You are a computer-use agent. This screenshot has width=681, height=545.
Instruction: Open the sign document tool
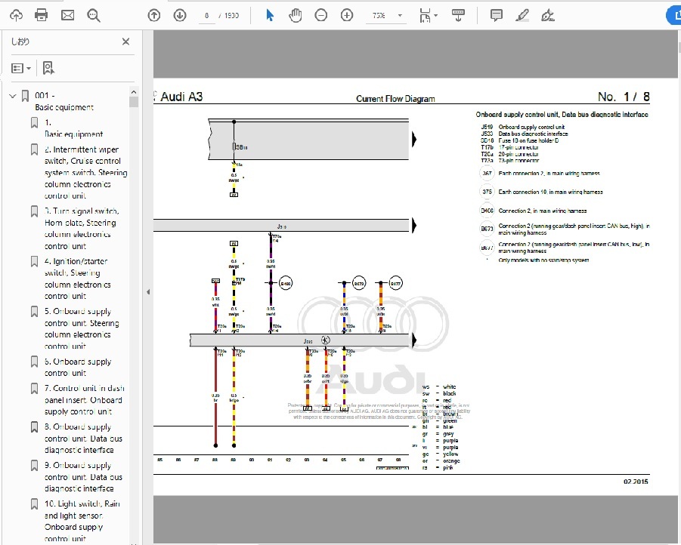click(x=548, y=16)
